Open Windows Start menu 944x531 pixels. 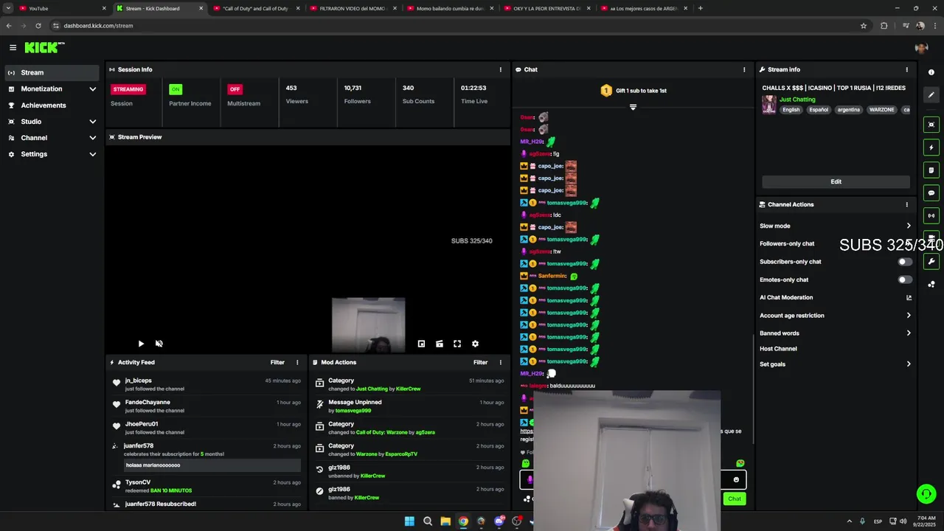pyautogui.click(x=409, y=521)
